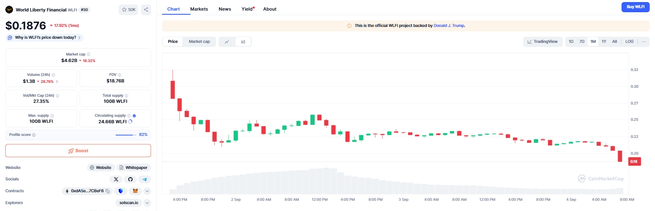Open the Telegram social icon
Image resolution: width=655 pixels, height=211 pixels.
click(x=145, y=179)
